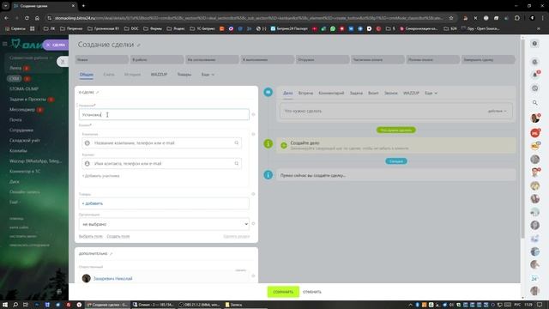
Task: Click magnifier icon in company search field
Action: (237, 143)
